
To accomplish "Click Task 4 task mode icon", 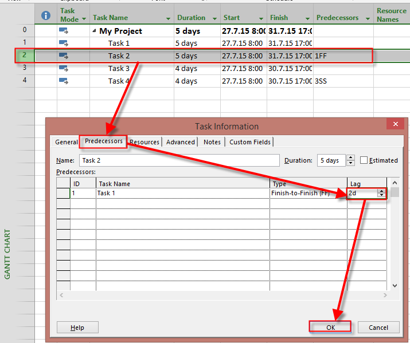I will pos(64,81).
